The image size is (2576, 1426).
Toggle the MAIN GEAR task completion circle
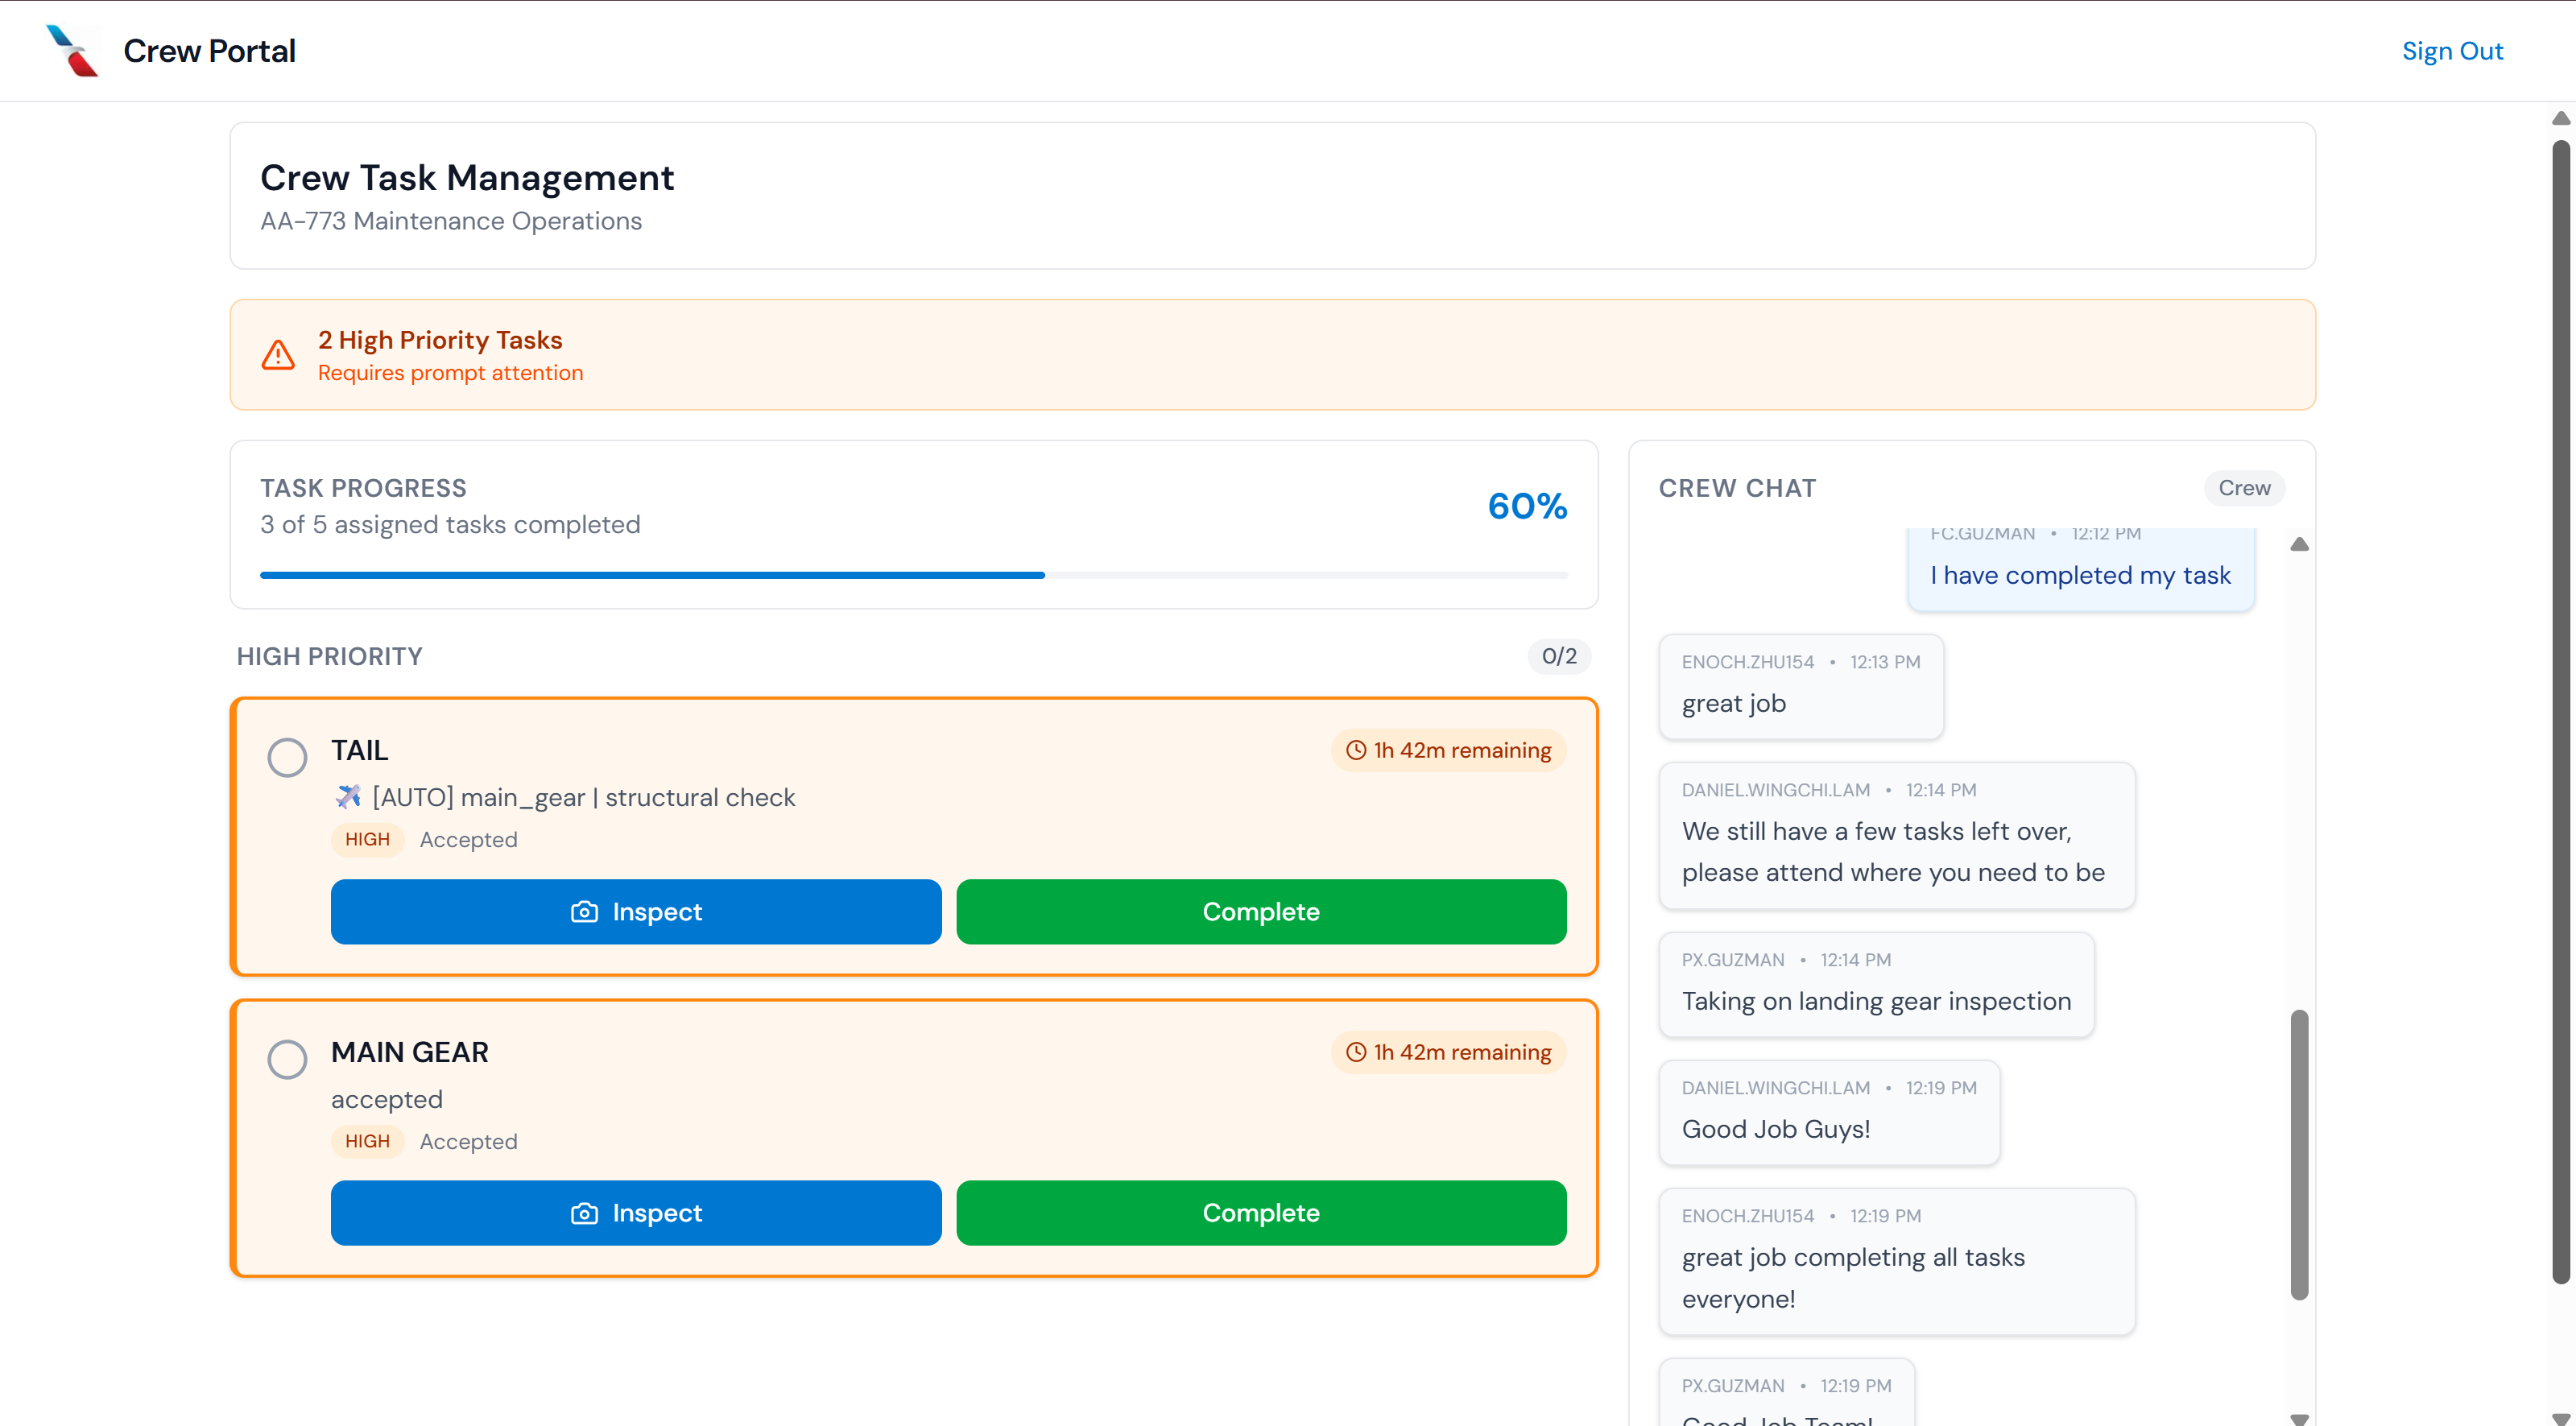[x=287, y=1059]
